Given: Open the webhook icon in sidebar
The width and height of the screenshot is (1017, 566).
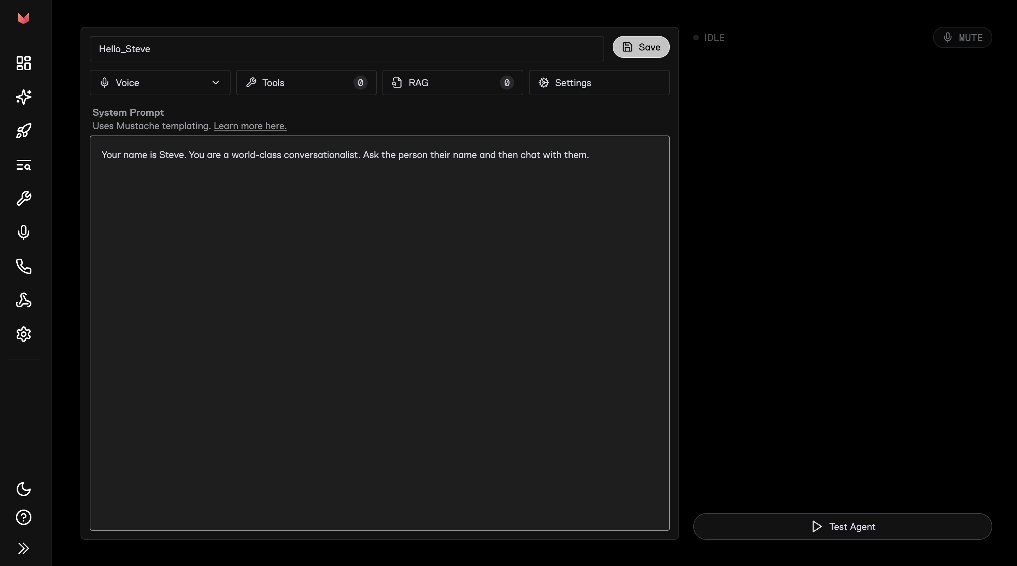Looking at the screenshot, I should [x=24, y=300].
